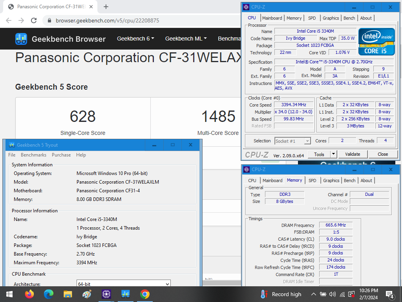The image size is (402, 302).
Task: Open the Purchase menu in Geekbench 5
Action: click(x=61, y=155)
